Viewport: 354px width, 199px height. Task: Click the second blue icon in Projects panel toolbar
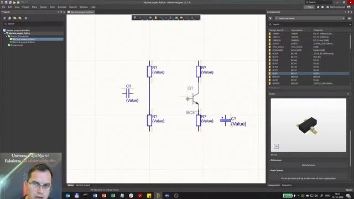tap(9, 18)
